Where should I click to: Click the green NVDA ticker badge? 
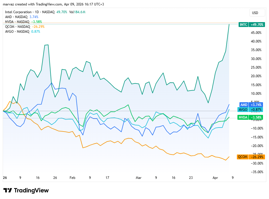point(243,117)
